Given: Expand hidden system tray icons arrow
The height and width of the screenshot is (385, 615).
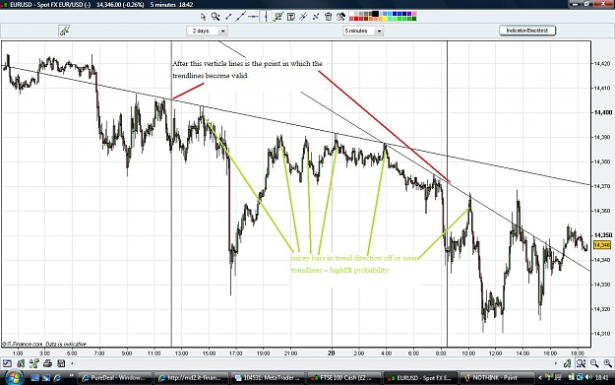Looking at the screenshot, I should (540, 377).
